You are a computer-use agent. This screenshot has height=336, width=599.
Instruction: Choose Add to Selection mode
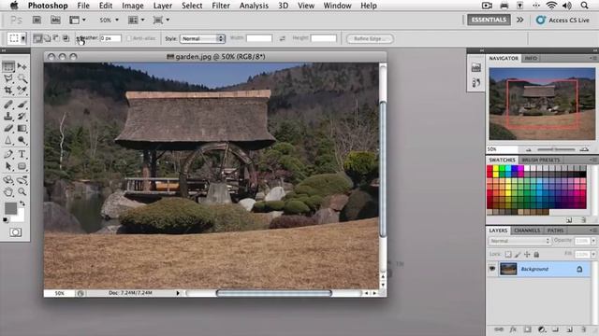[x=48, y=38]
